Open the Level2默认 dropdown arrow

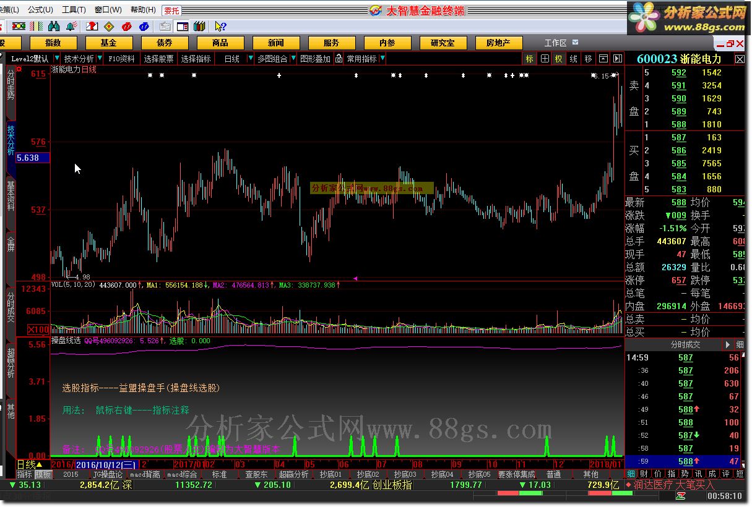(x=56, y=59)
